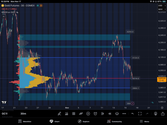Image resolution: width=167 pixels, height=125 pixels.
Task: Tap the 4,325.0 price axis label
Action: pos(162,21)
